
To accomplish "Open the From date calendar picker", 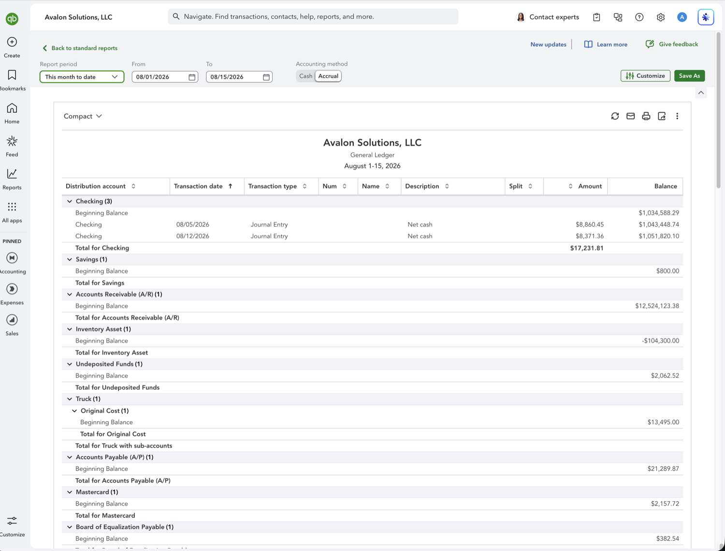I will (x=192, y=77).
